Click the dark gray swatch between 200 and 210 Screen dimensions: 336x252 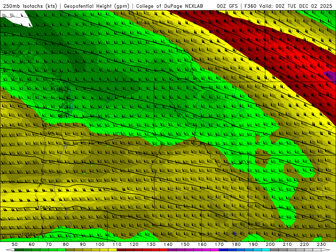275,250
